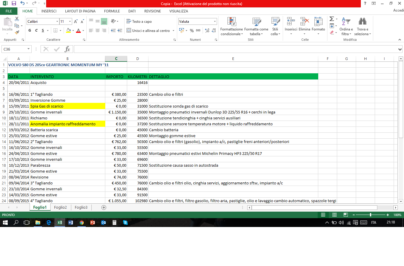Click the AutoSum sigma icon
The image size is (404, 266).
[332, 19]
